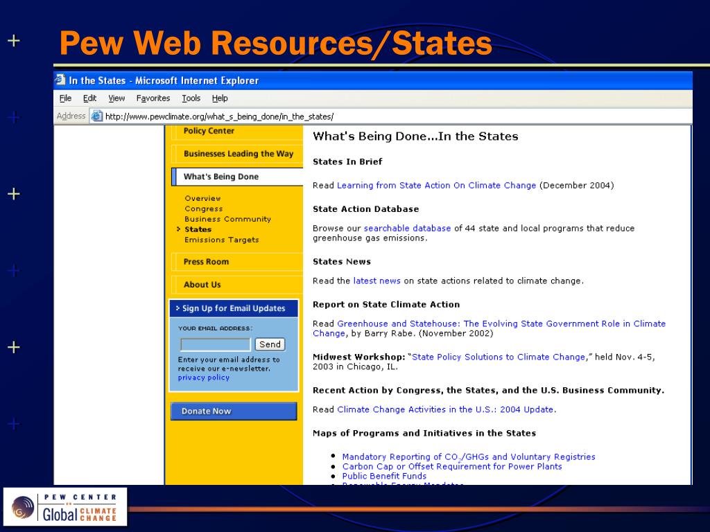The height and width of the screenshot is (532, 710).
Task: Click 'Maps of Programs and Initiatives in the States' heading
Action: click(424, 434)
